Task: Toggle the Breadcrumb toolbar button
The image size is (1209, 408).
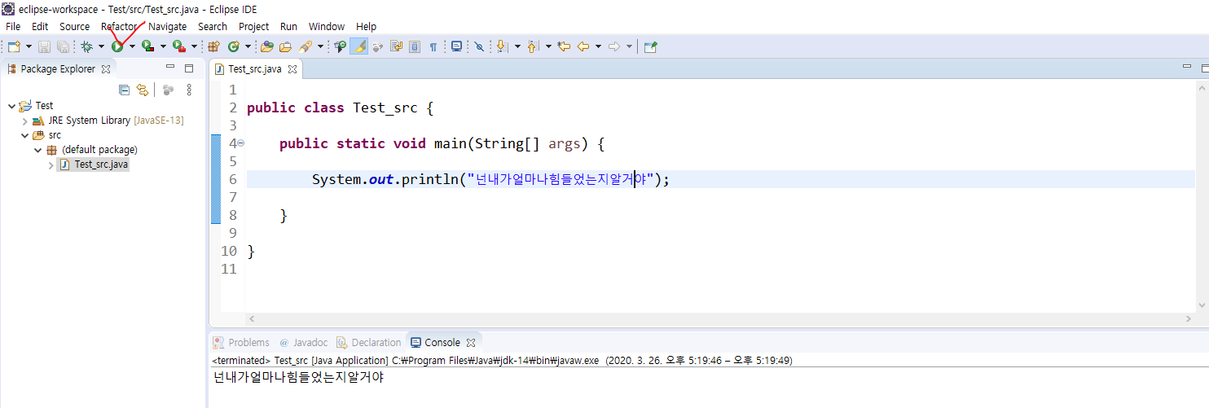Action: pyautogui.click(x=340, y=46)
